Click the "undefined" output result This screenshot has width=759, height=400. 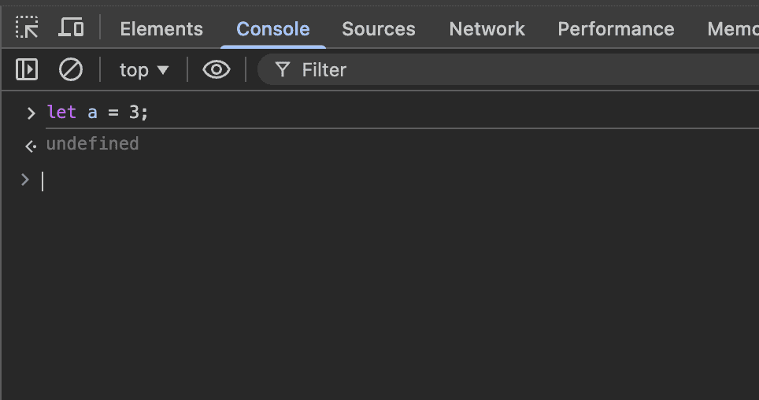click(x=92, y=144)
